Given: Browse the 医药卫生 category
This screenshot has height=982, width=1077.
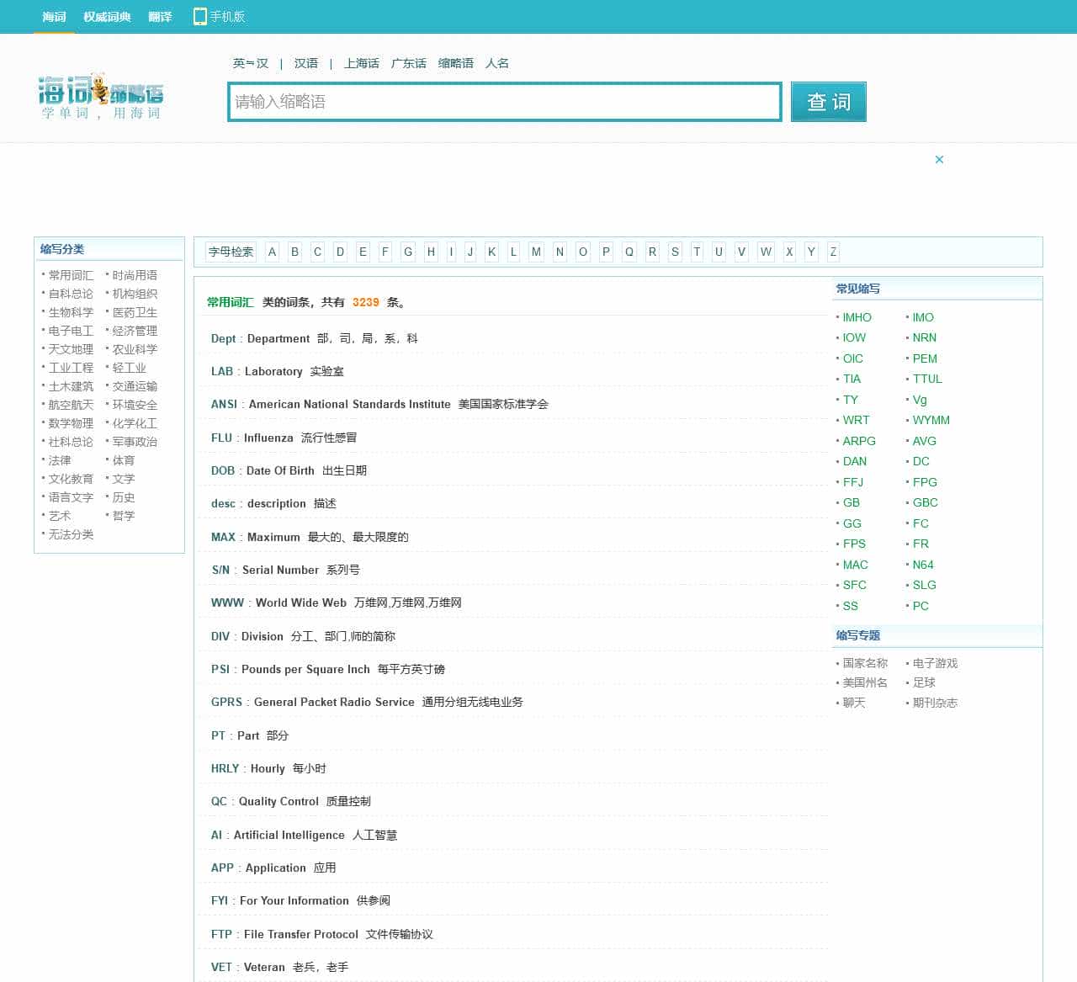Looking at the screenshot, I should [x=134, y=312].
